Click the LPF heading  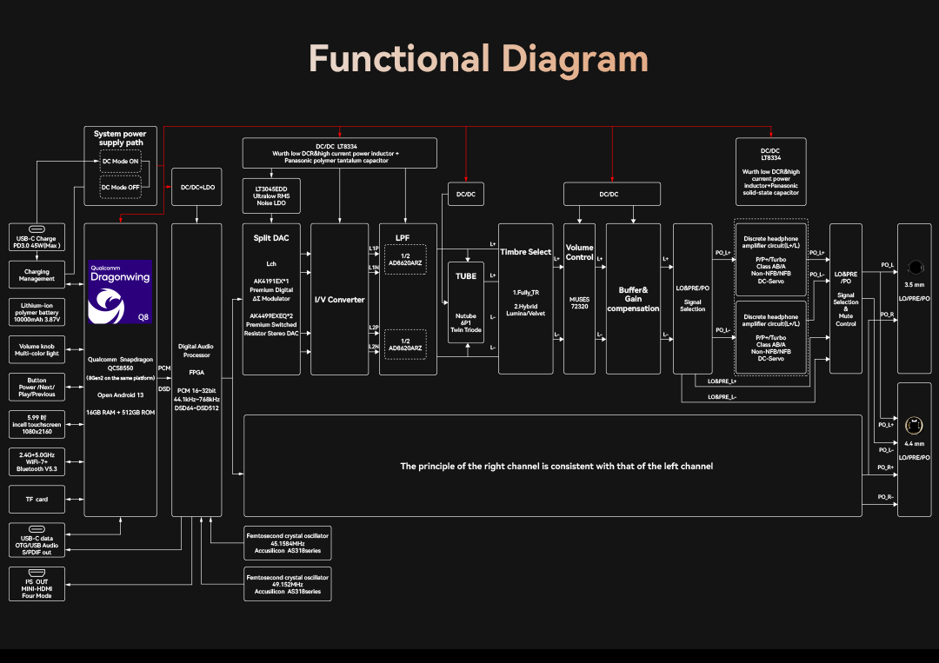403,237
